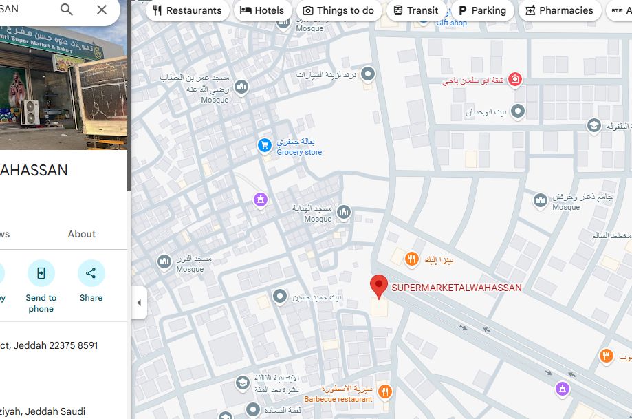Image resolution: width=632 pixels, height=419 pixels.
Task: Click Send to phone icon
Action: 41,274
